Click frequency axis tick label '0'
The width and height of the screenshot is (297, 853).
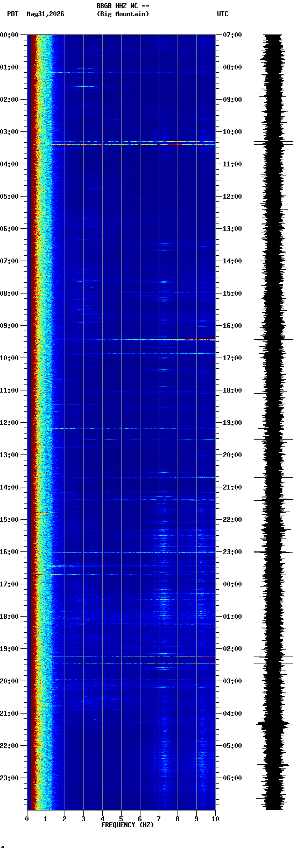click(x=27, y=819)
